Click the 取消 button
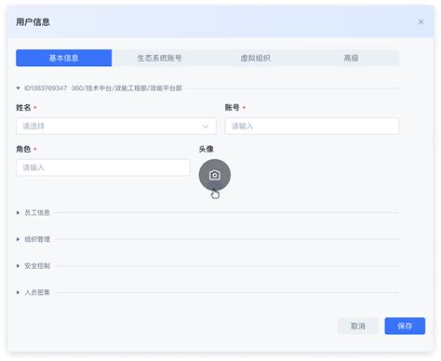441x361 pixels. click(358, 326)
